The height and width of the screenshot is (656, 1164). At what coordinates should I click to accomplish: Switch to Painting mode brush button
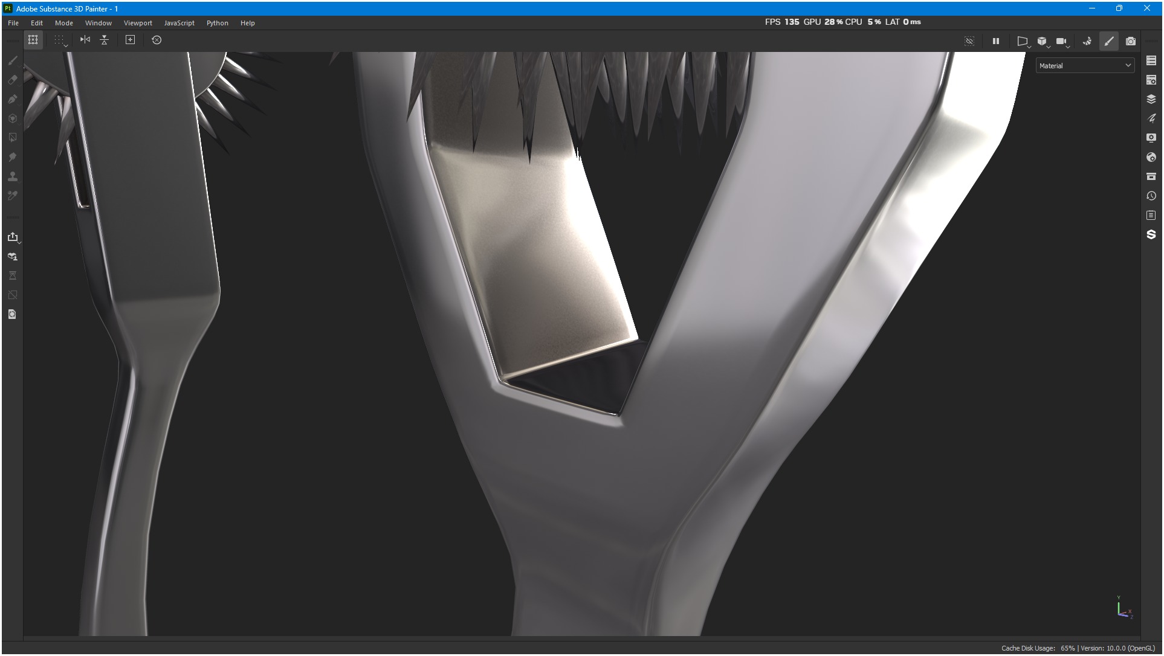(1109, 41)
